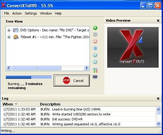The width and height of the screenshot is (163, 135).
Task: Close the Log panel
Action: click(x=158, y=98)
